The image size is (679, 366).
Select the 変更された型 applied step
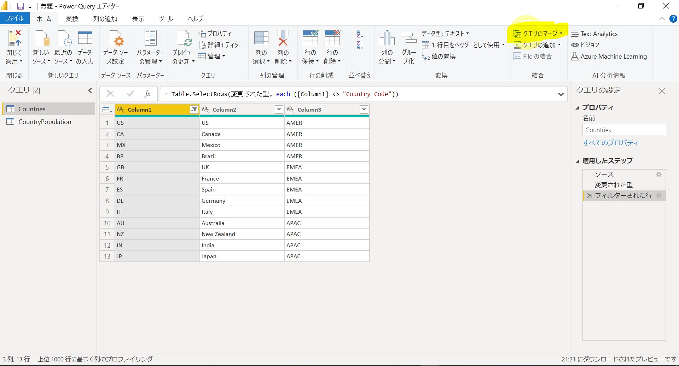pyautogui.click(x=624, y=185)
